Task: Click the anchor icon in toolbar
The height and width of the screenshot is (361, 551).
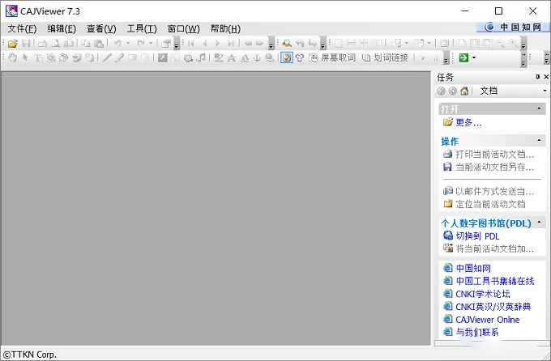Action: pyautogui.click(x=257, y=57)
